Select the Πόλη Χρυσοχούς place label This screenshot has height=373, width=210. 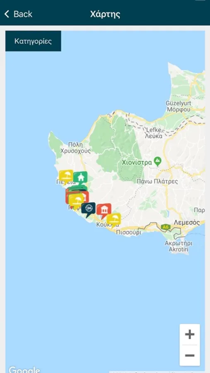click(75, 148)
